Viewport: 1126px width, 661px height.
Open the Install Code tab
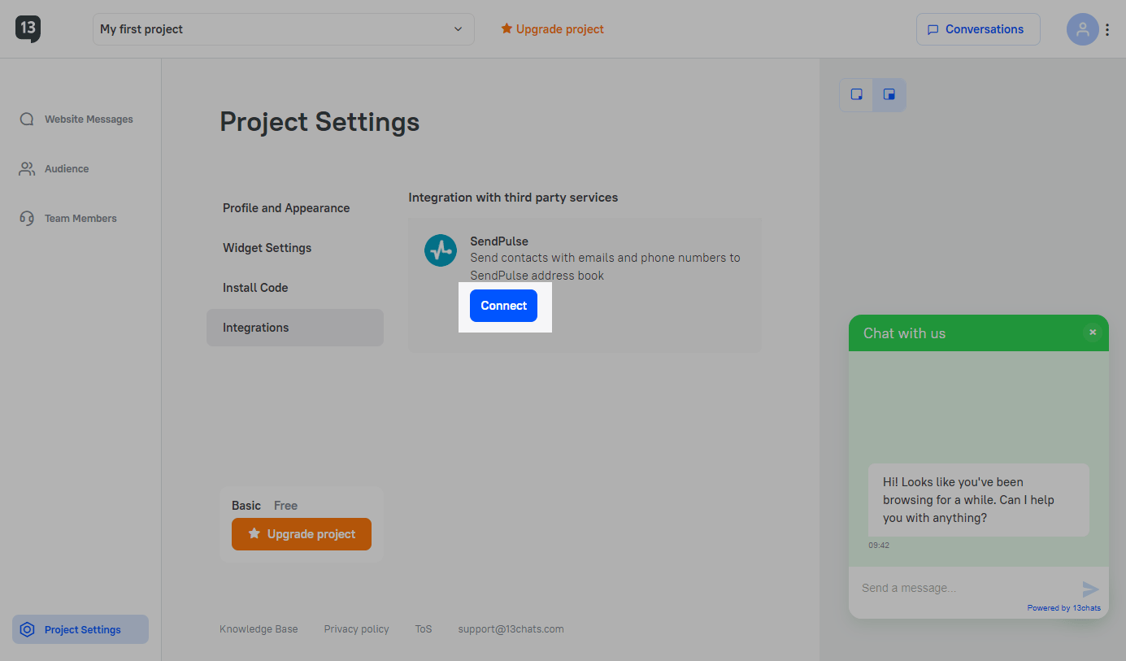click(x=255, y=288)
